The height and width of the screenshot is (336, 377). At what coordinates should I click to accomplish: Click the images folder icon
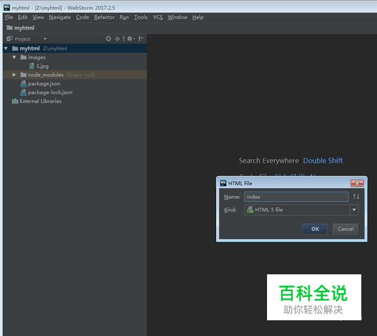click(23, 57)
